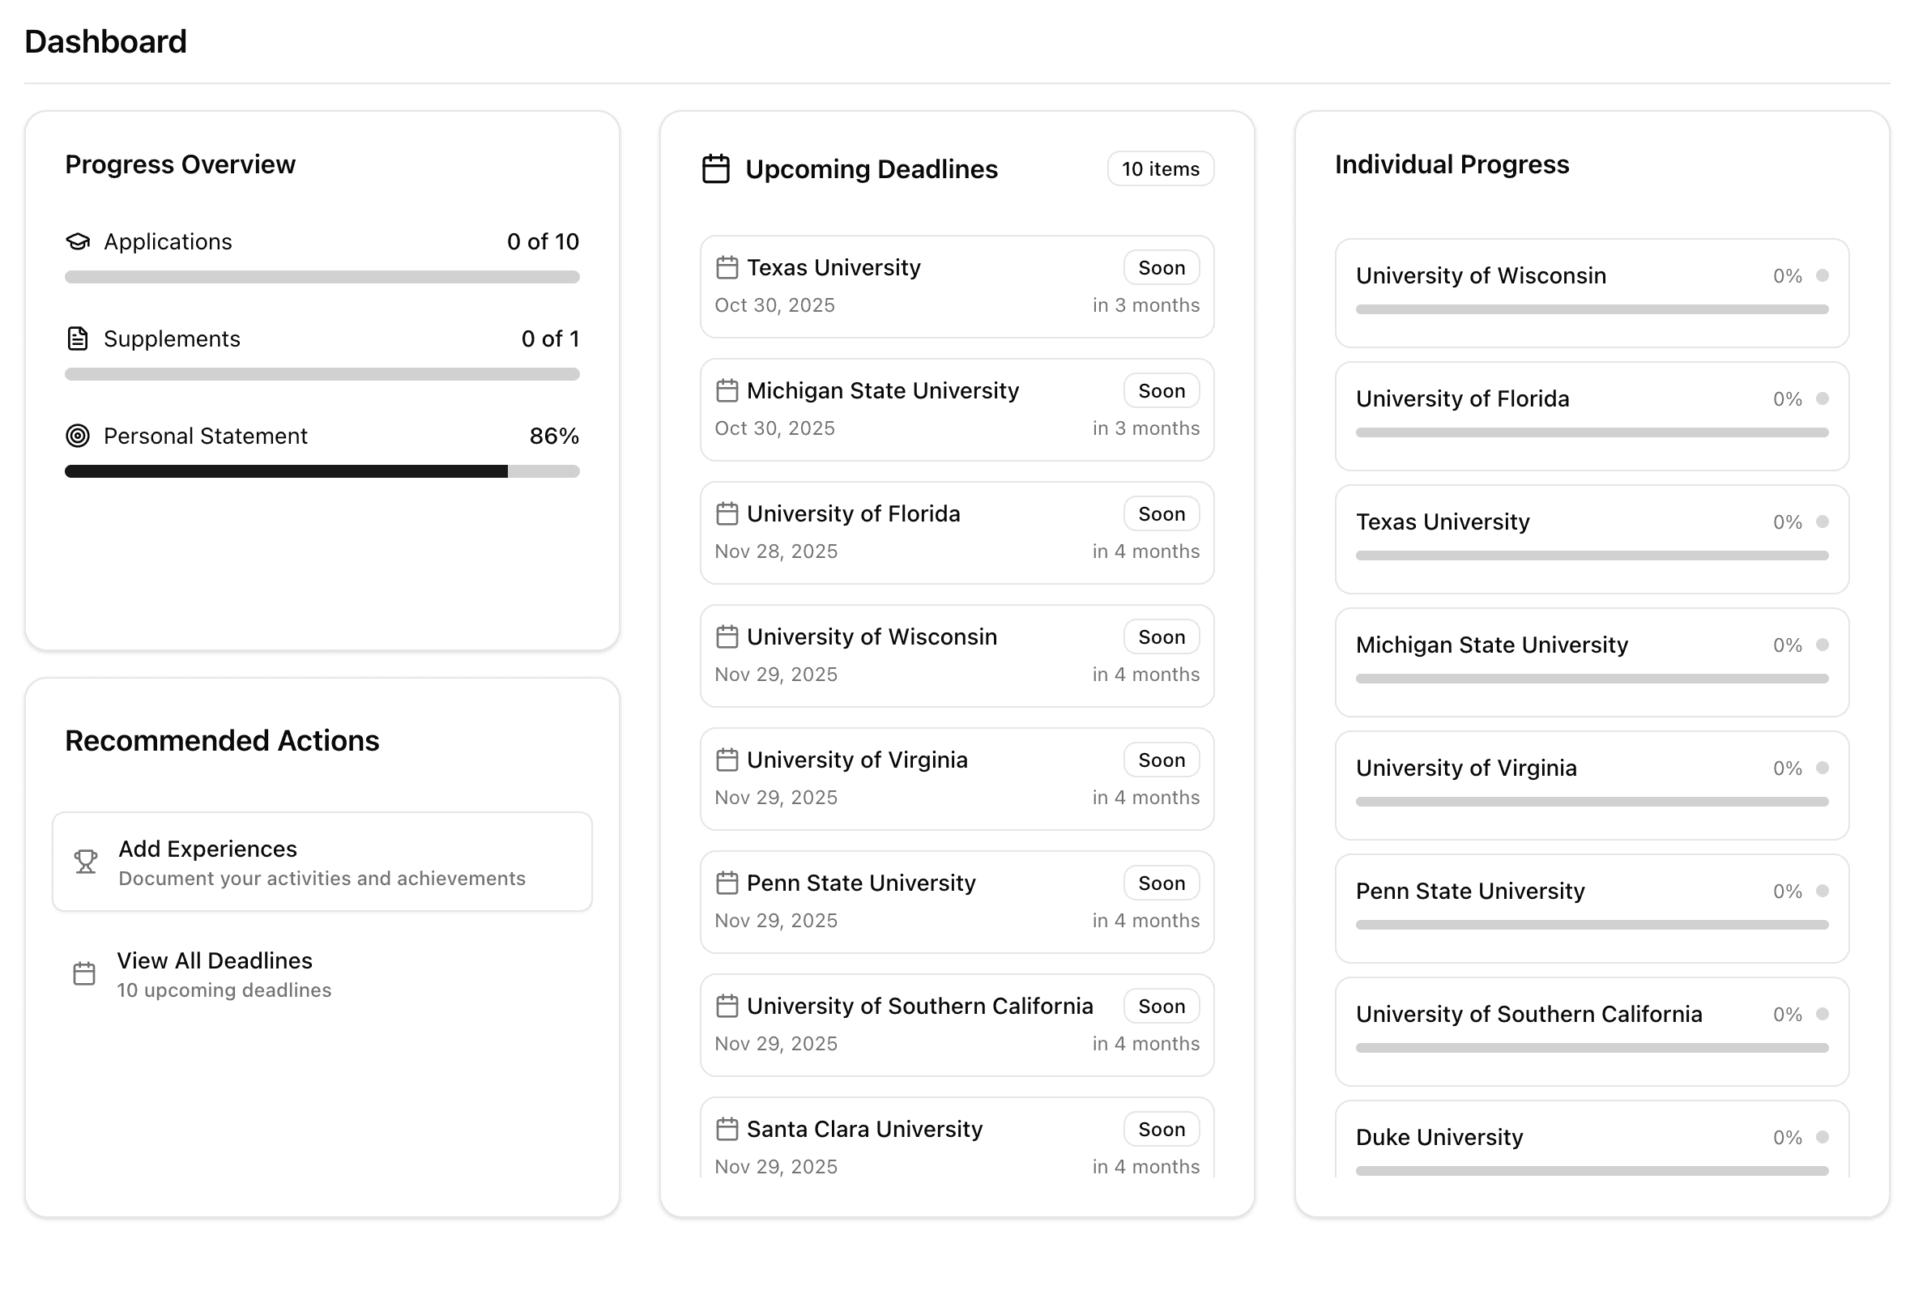Image resolution: width=1910 pixels, height=1307 pixels.
Task: Click the Personal Statement progress bar
Action: (x=322, y=471)
